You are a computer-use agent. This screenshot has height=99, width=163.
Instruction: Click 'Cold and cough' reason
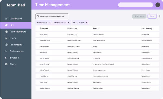(x=98, y=88)
